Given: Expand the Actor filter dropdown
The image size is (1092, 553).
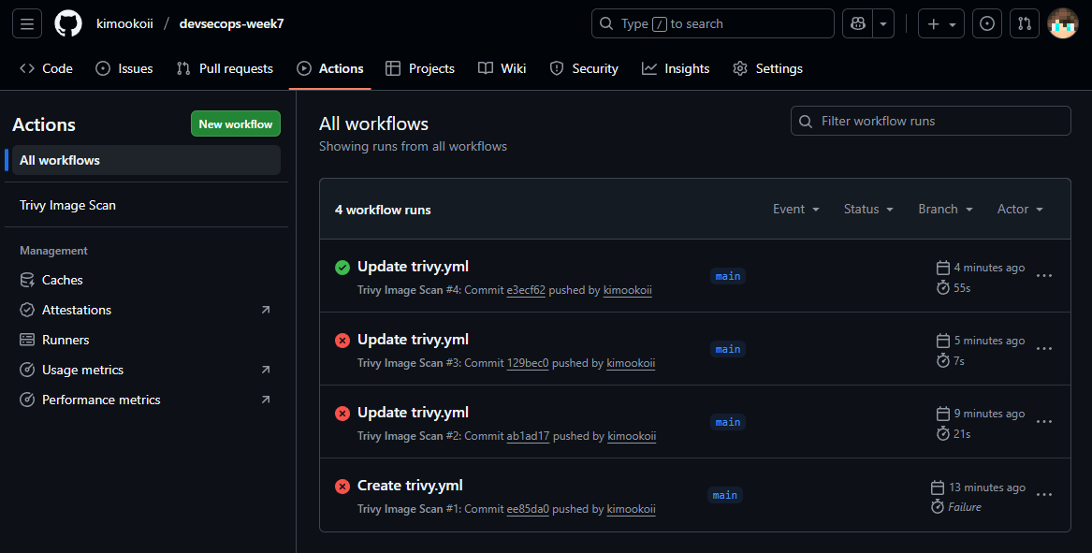Looking at the screenshot, I should pyautogui.click(x=1019, y=210).
